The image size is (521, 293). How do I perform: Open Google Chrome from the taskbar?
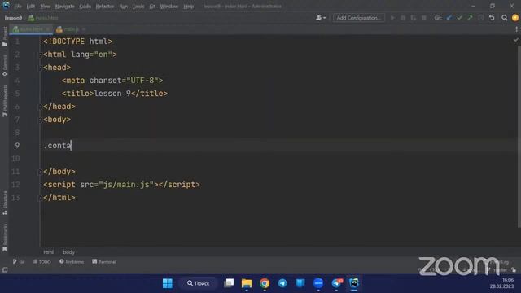coord(265,283)
